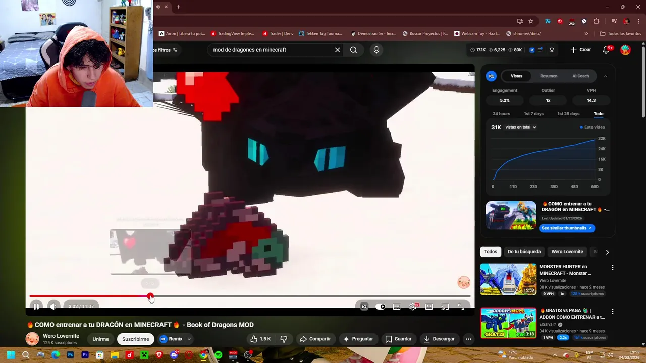Open chrome://dino/ bookmark

click(522, 34)
